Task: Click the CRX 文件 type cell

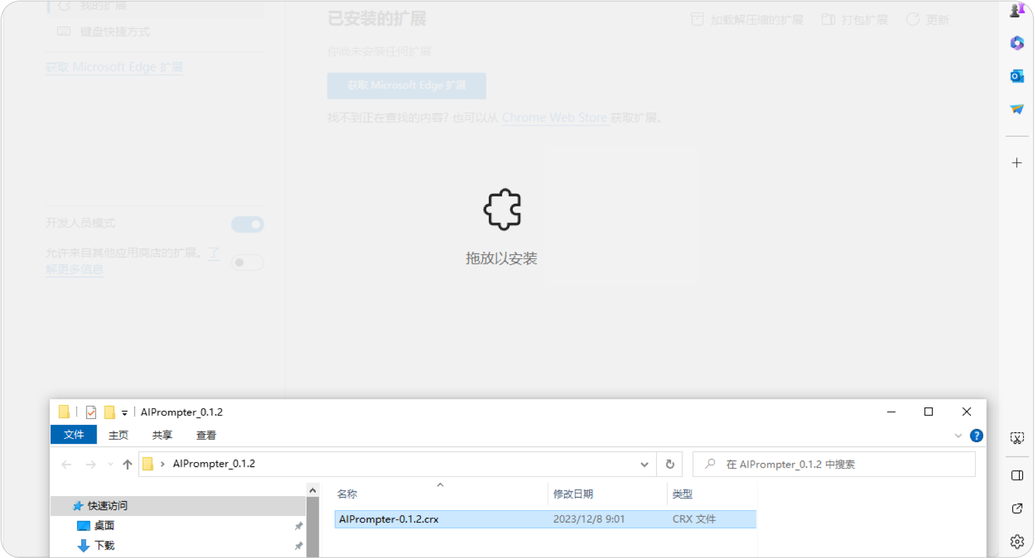Action: click(x=694, y=519)
